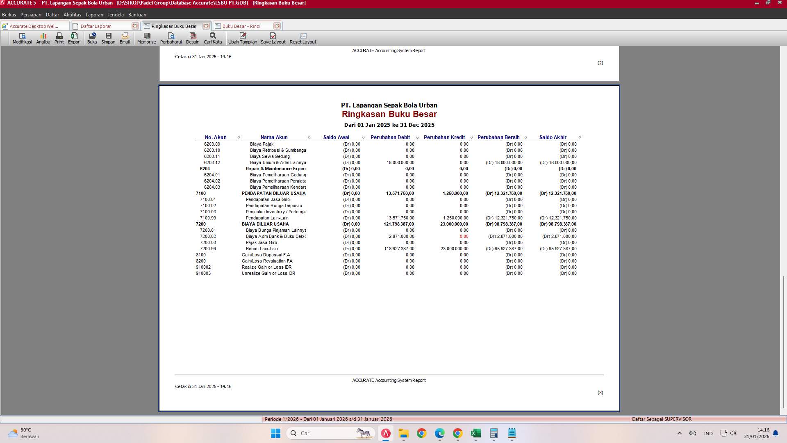Open the Desain layout editor
The height and width of the screenshot is (443, 787).
coord(193,38)
